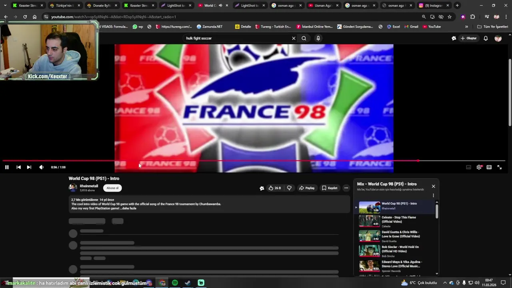Viewport: 512px width, 288px height.
Task: Open the YouTube account avatar menu
Action: pyautogui.click(x=498, y=38)
